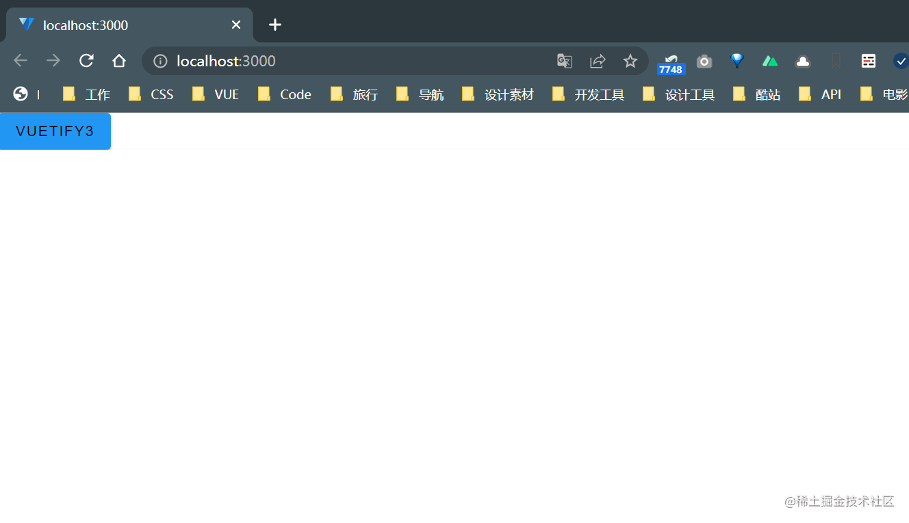Click the share icon in the address bar
Image resolution: width=909 pixels, height=523 pixels.
click(597, 61)
